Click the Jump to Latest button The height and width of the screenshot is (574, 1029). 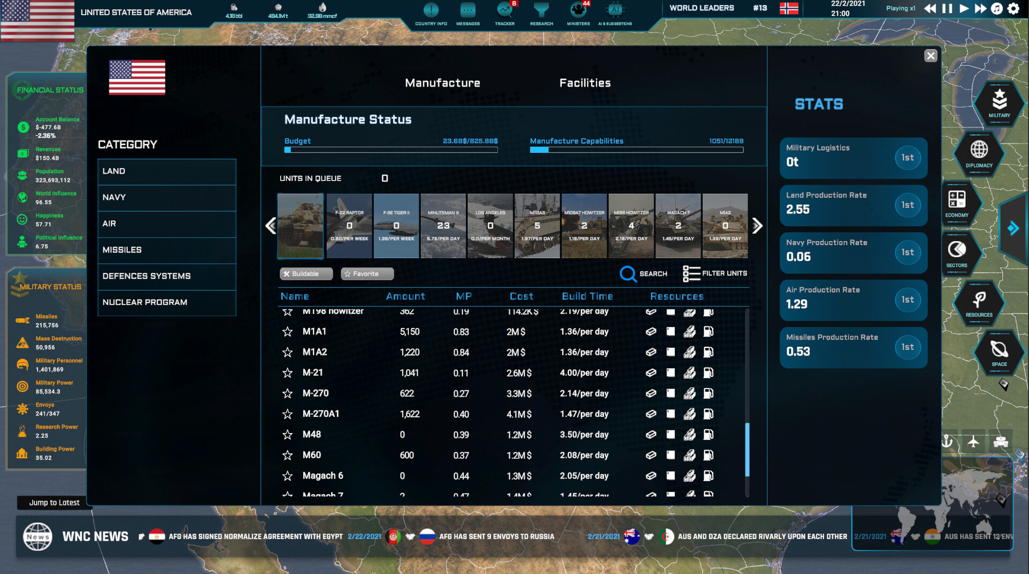click(54, 503)
